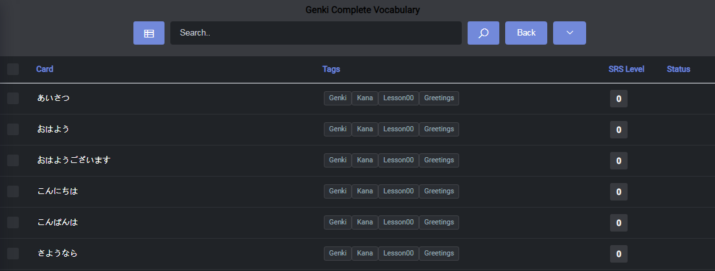The image size is (715, 271).
Task: Click the Status column header
Action: click(678, 69)
